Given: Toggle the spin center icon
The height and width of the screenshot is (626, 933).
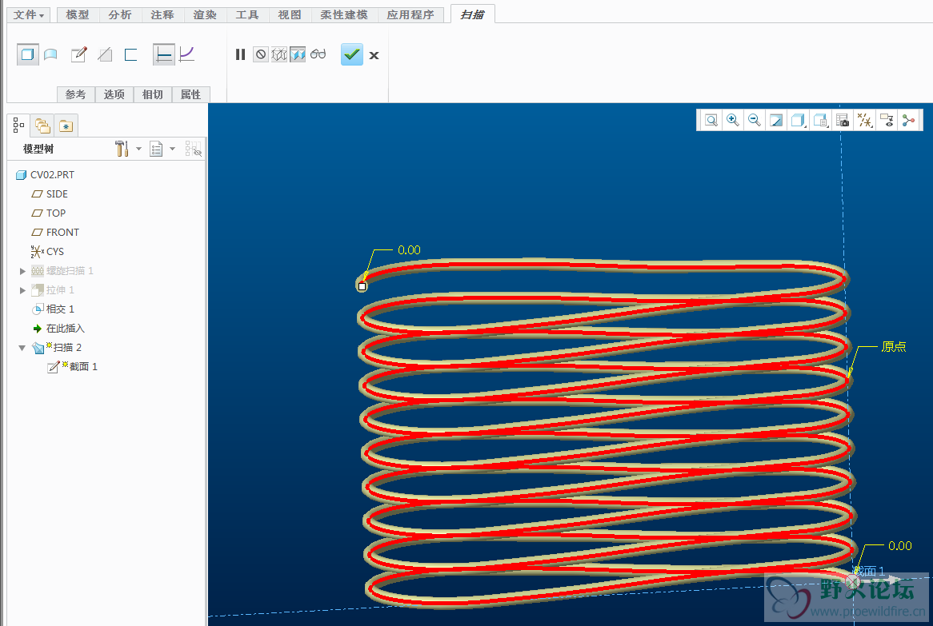Looking at the screenshot, I should tap(909, 120).
